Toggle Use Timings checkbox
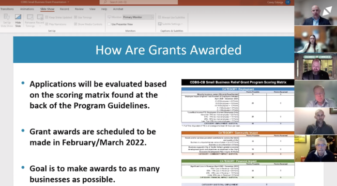The image size is (337, 186). pyautogui.click(x=76, y=17)
